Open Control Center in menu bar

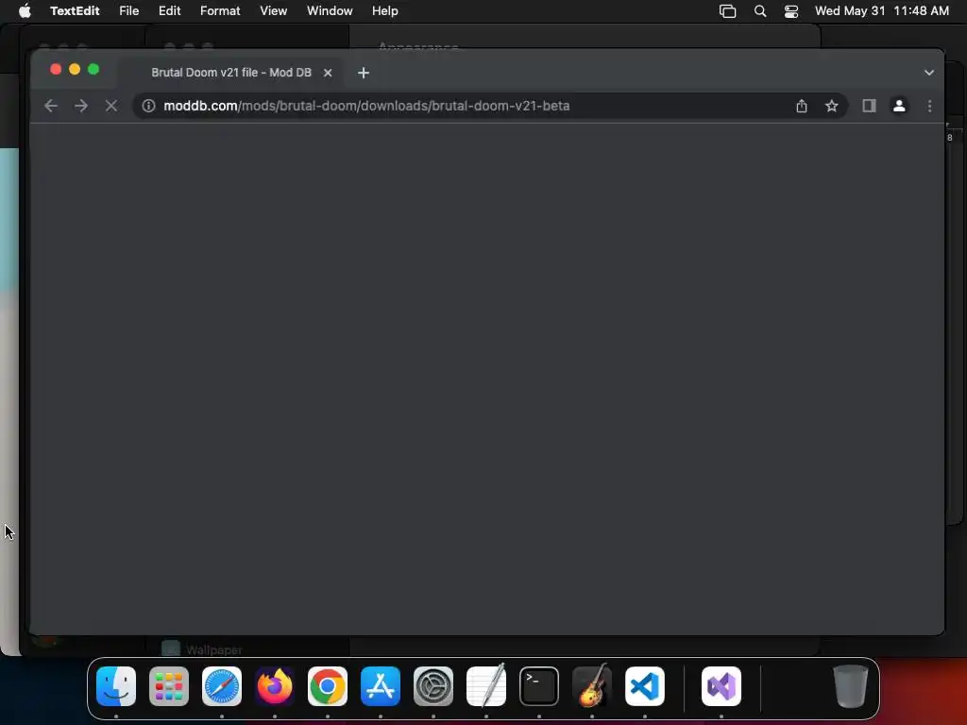point(791,11)
